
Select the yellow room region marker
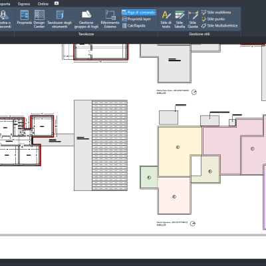pyautogui.click(x=178, y=147)
